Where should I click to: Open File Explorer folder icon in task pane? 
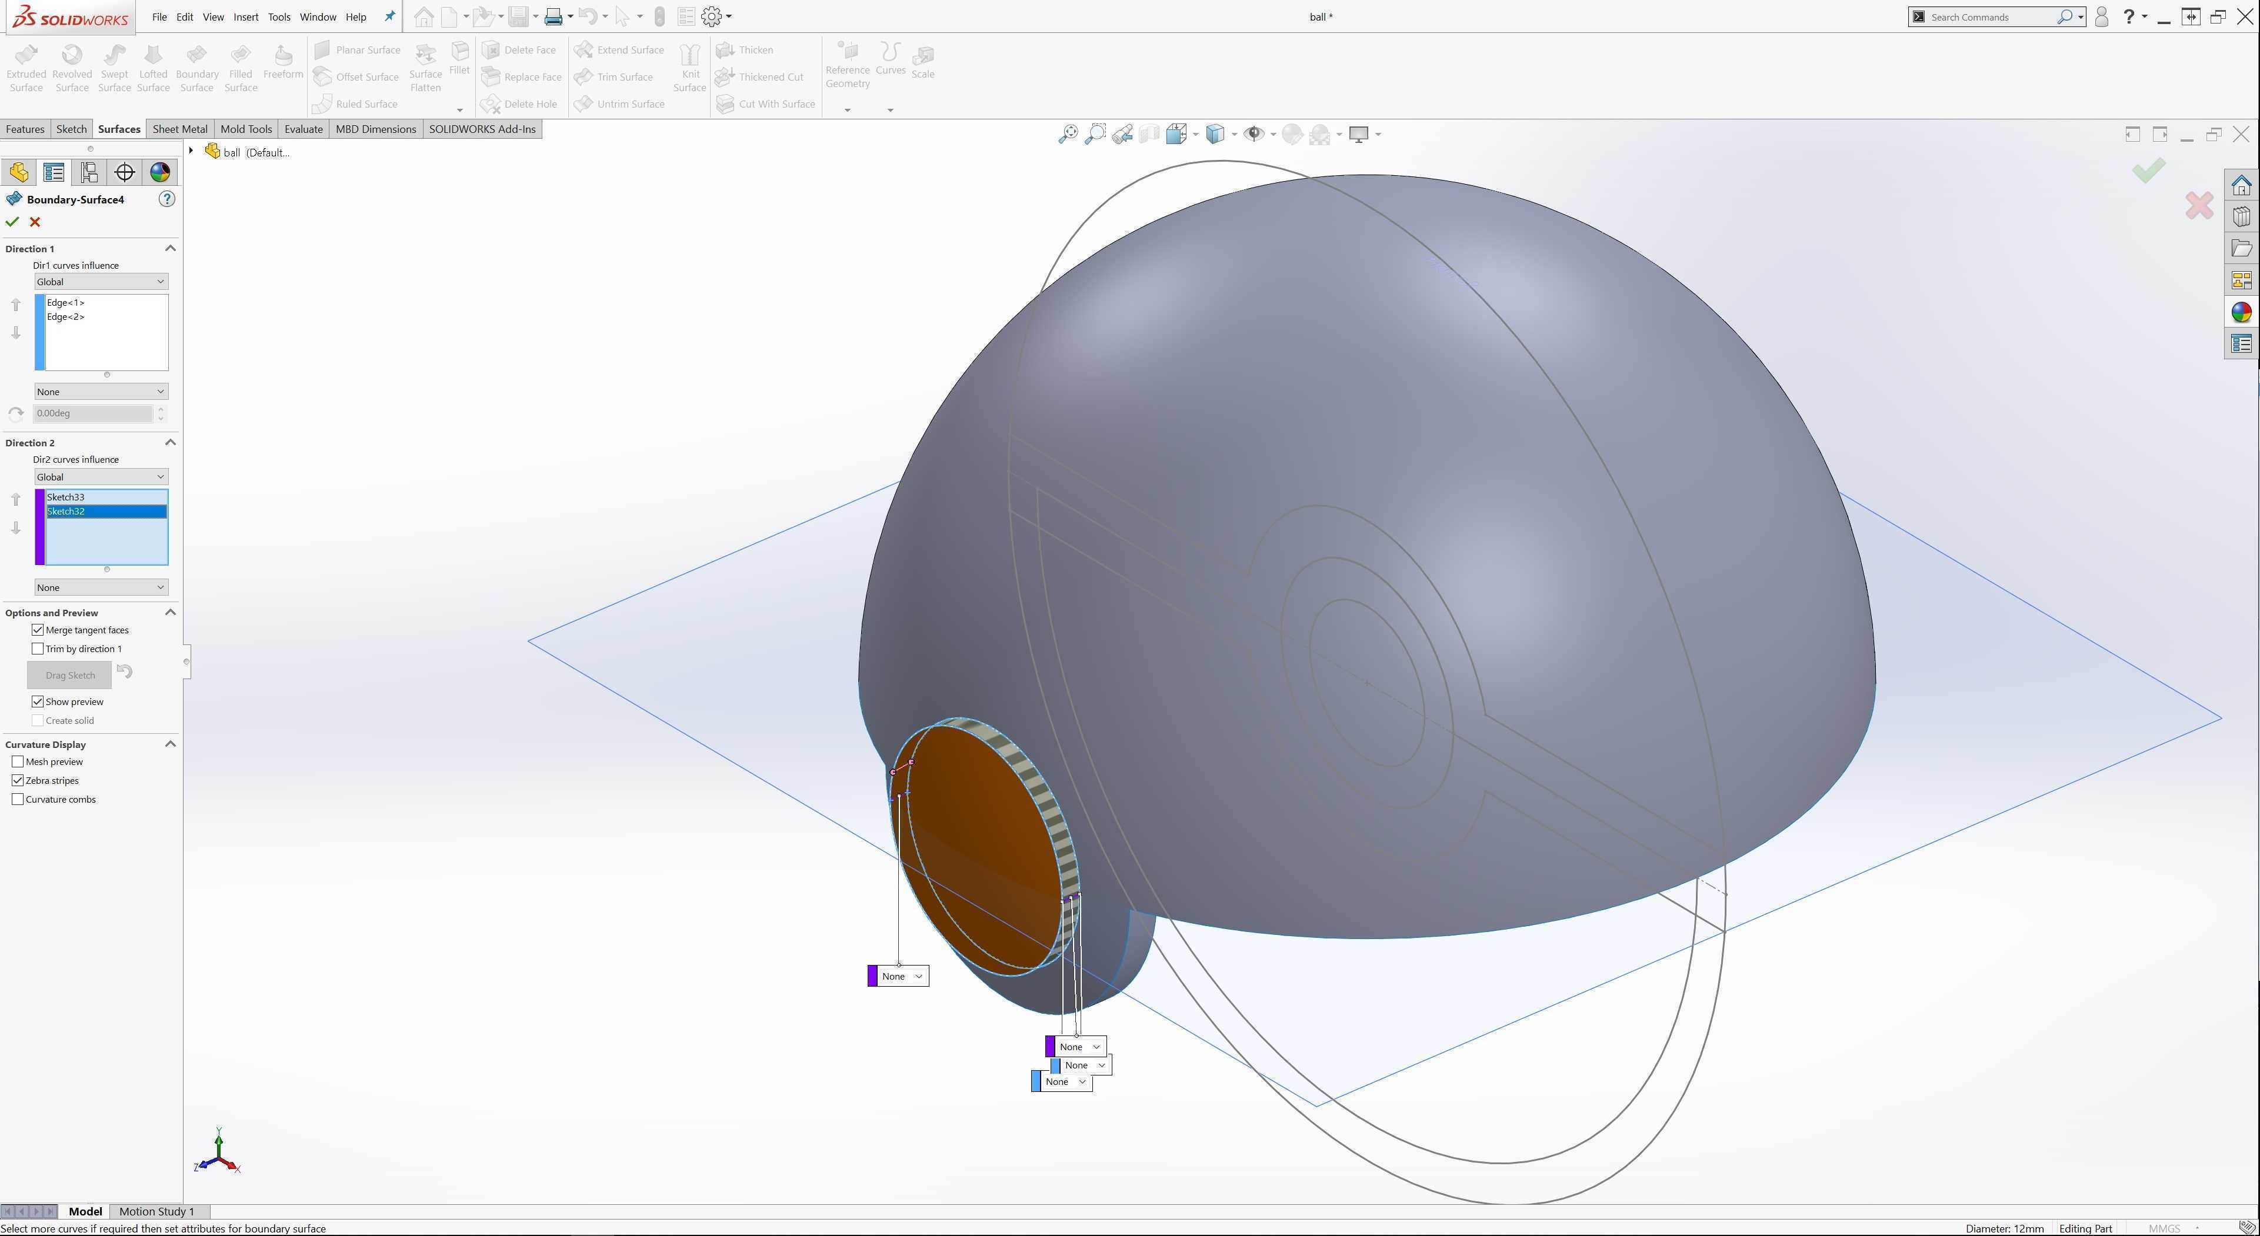2242,248
